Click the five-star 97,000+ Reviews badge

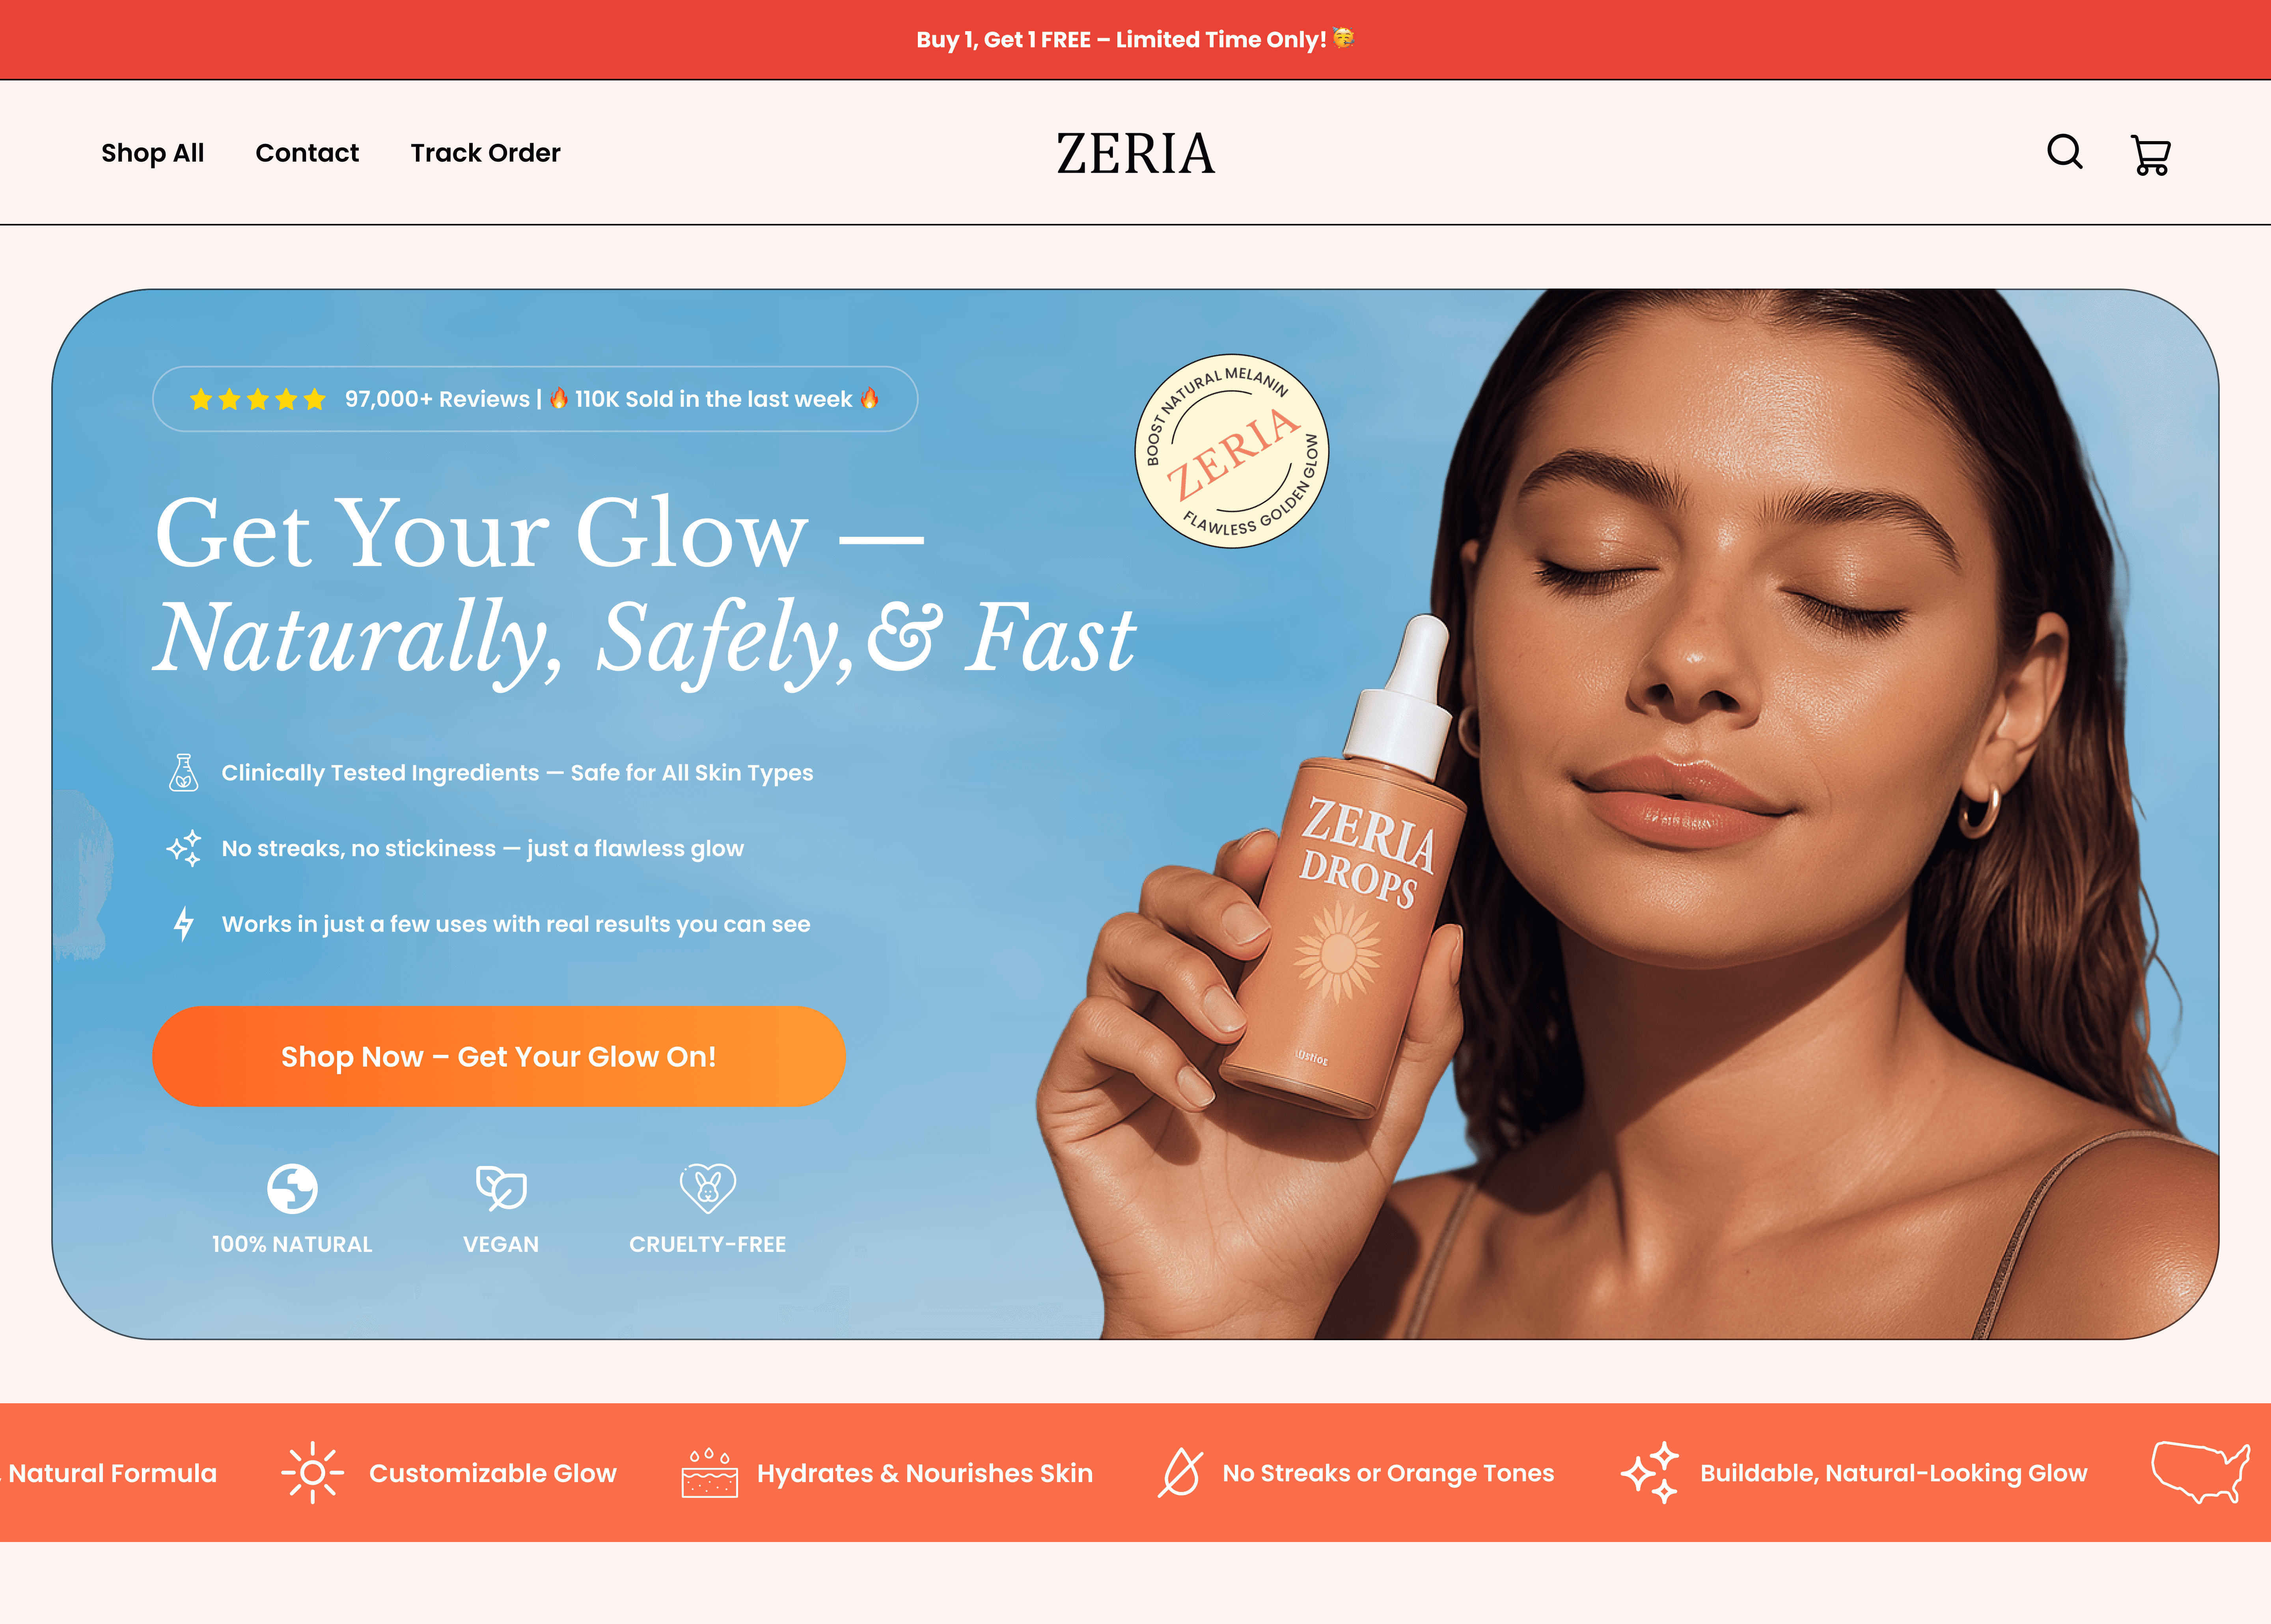[535, 399]
